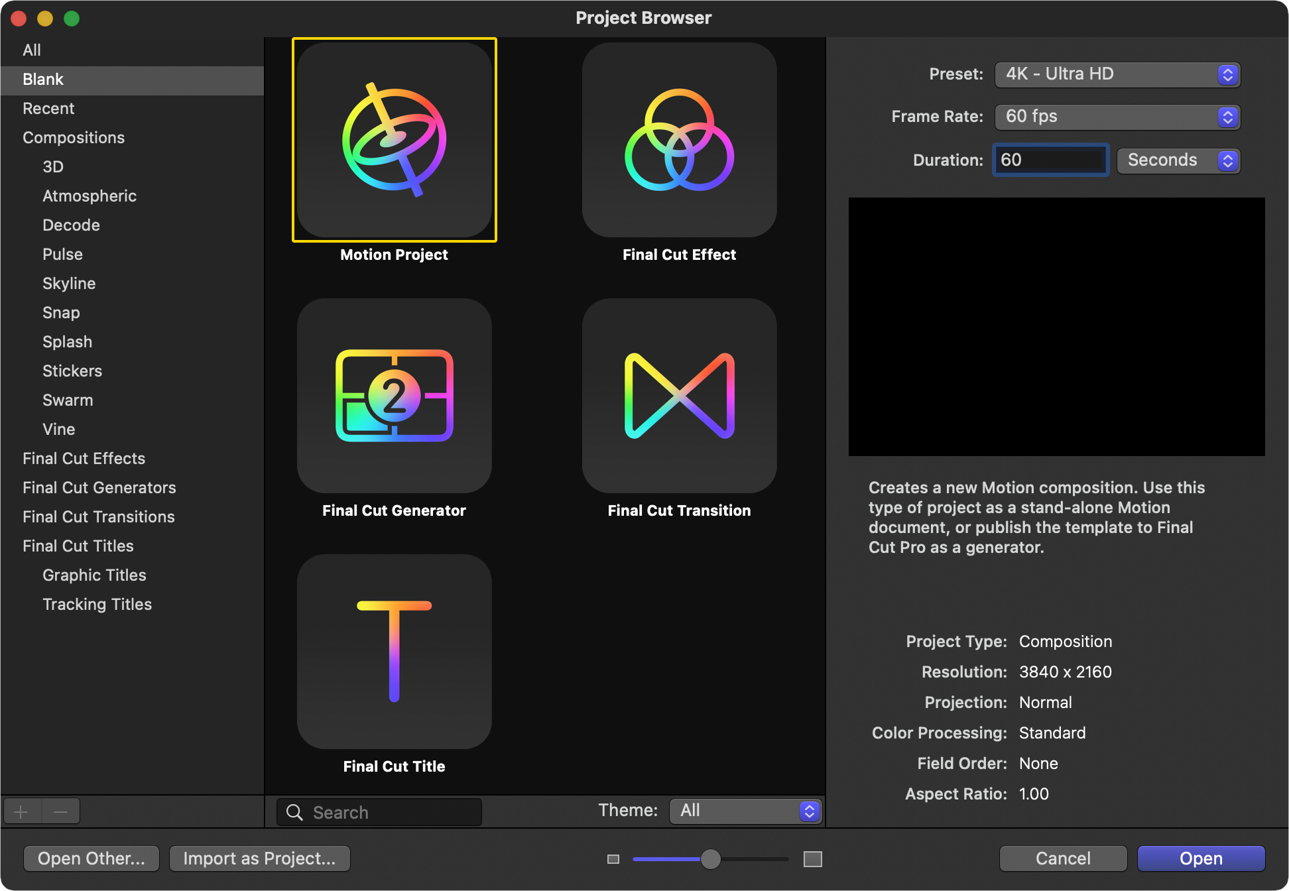Select Graphic Titles subcategory
The width and height of the screenshot is (1289, 891).
(x=132, y=575)
